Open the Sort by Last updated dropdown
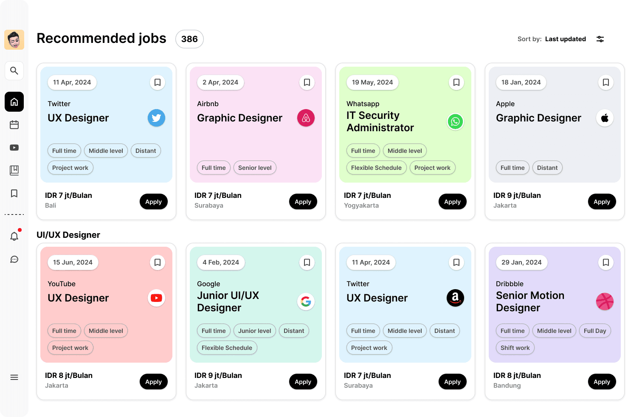Screen dimensions: 642x417 pyautogui.click(x=565, y=39)
